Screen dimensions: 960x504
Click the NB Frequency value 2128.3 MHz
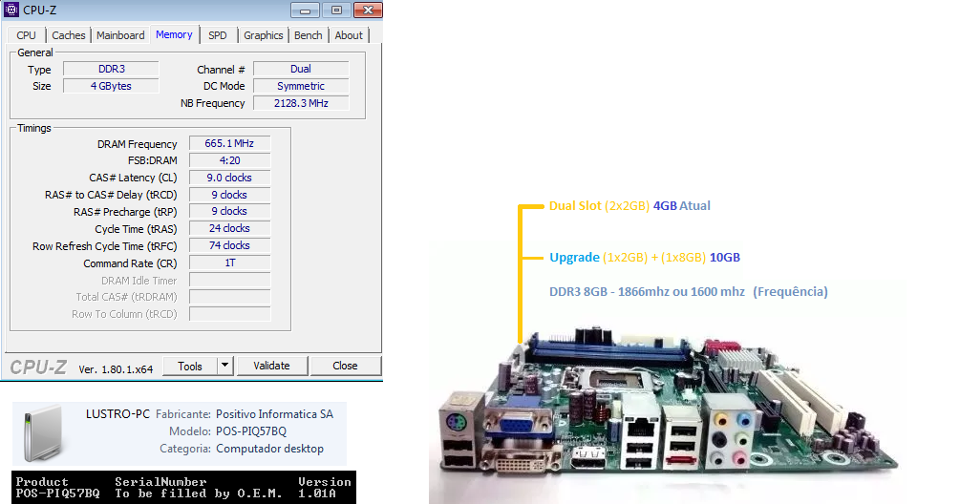pos(301,103)
